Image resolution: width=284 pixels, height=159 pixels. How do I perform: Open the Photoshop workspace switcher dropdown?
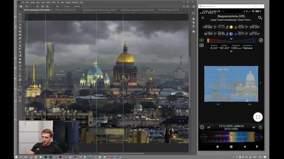pyautogui.click(x=188, y=7)
